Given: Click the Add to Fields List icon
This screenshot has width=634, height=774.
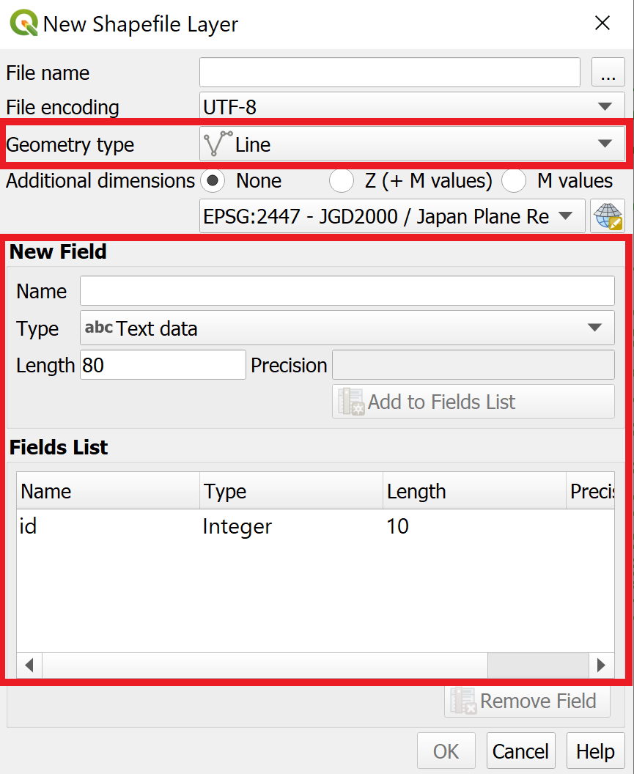Looking at the screenshot, I should coord(352,402).
